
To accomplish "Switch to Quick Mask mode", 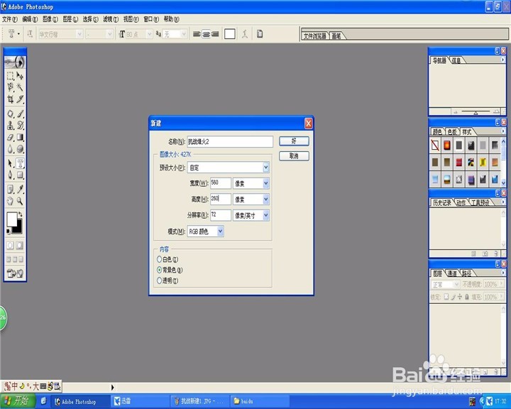I will [x=20, y=245].
